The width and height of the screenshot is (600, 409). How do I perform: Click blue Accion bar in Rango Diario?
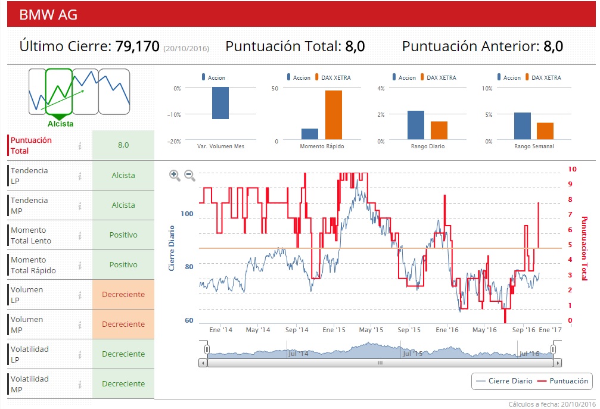(x=415, y=126)
